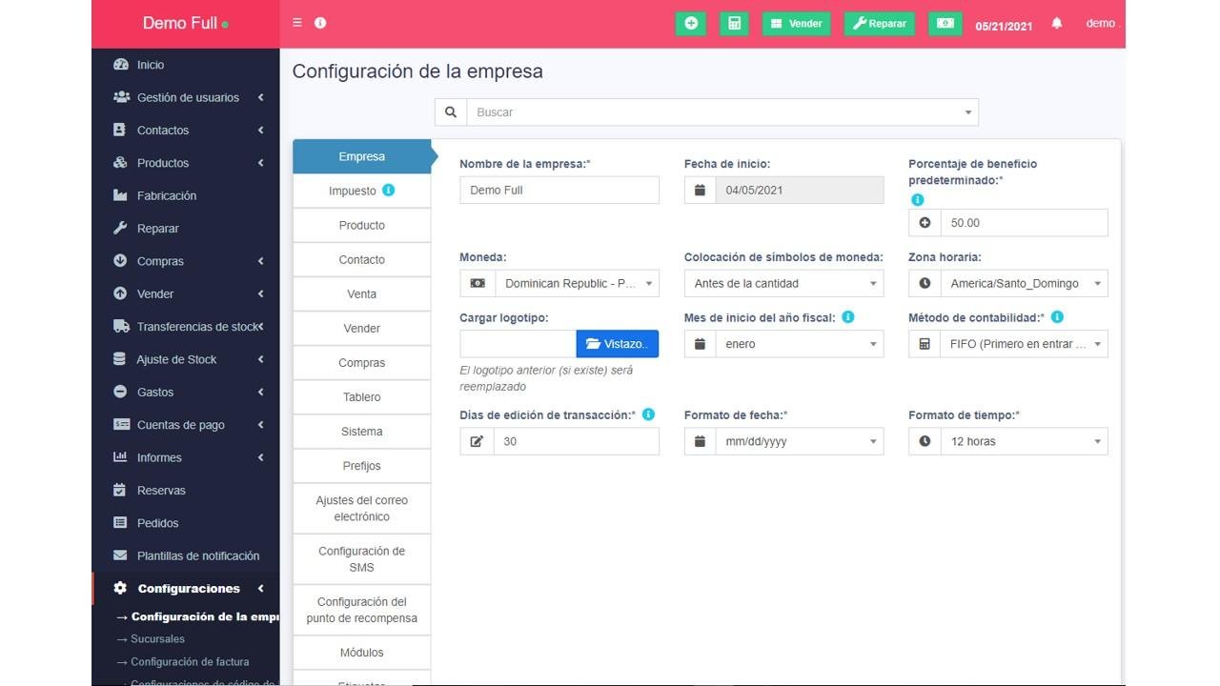Expand Productos sidebar menu
The width and height of the screenshot is (1220, 686).
click(x=186, y=163)
